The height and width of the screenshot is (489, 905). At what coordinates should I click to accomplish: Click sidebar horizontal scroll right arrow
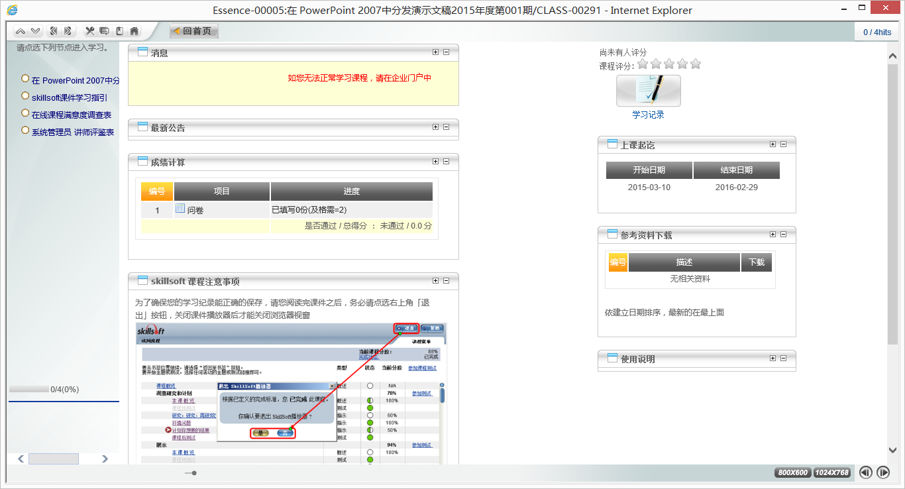(105, 459)
